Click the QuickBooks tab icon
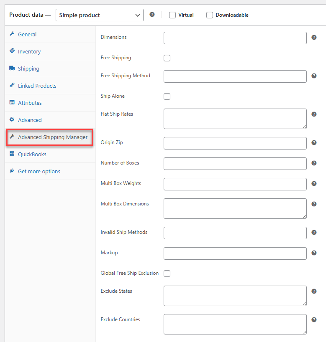This screenshot has height=342, width=326. coord(12,154)
